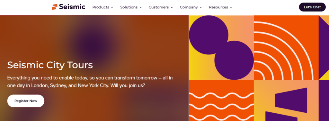Image resolution: width=329 pixels, height=121 pixels.
Task: Click the Let's Chat button
Action: coord(312,7)
